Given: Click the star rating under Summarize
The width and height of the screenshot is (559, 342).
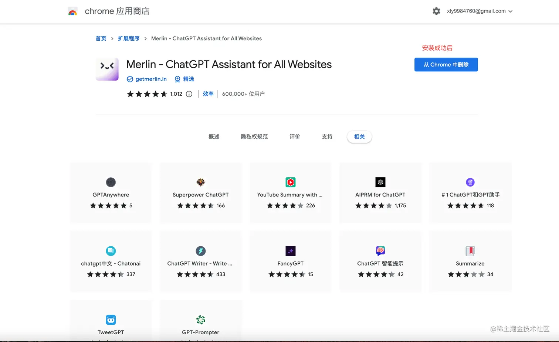Looking at the screenshot, I should [x=466, y=274].
